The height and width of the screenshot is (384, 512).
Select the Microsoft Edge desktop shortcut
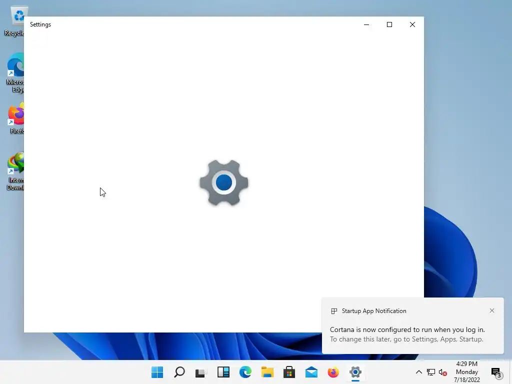[x=14, y=73]
